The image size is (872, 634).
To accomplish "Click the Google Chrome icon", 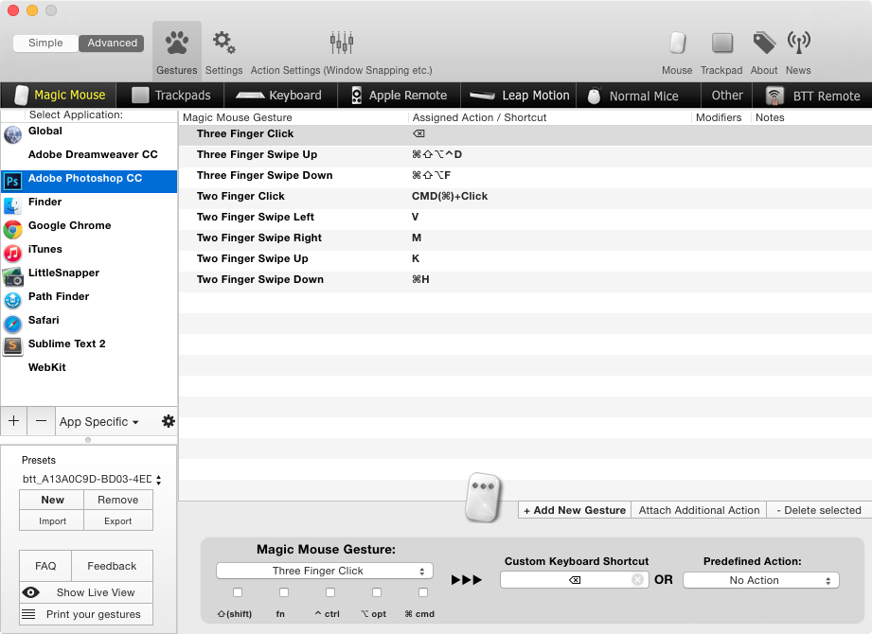I will pos(13,229).
